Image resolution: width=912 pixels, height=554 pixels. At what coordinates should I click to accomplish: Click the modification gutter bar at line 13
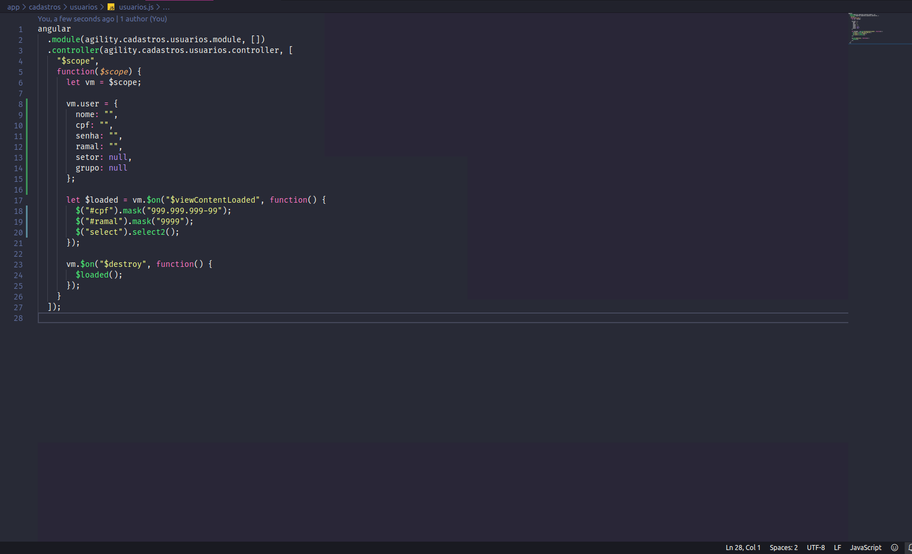(26, 158)
